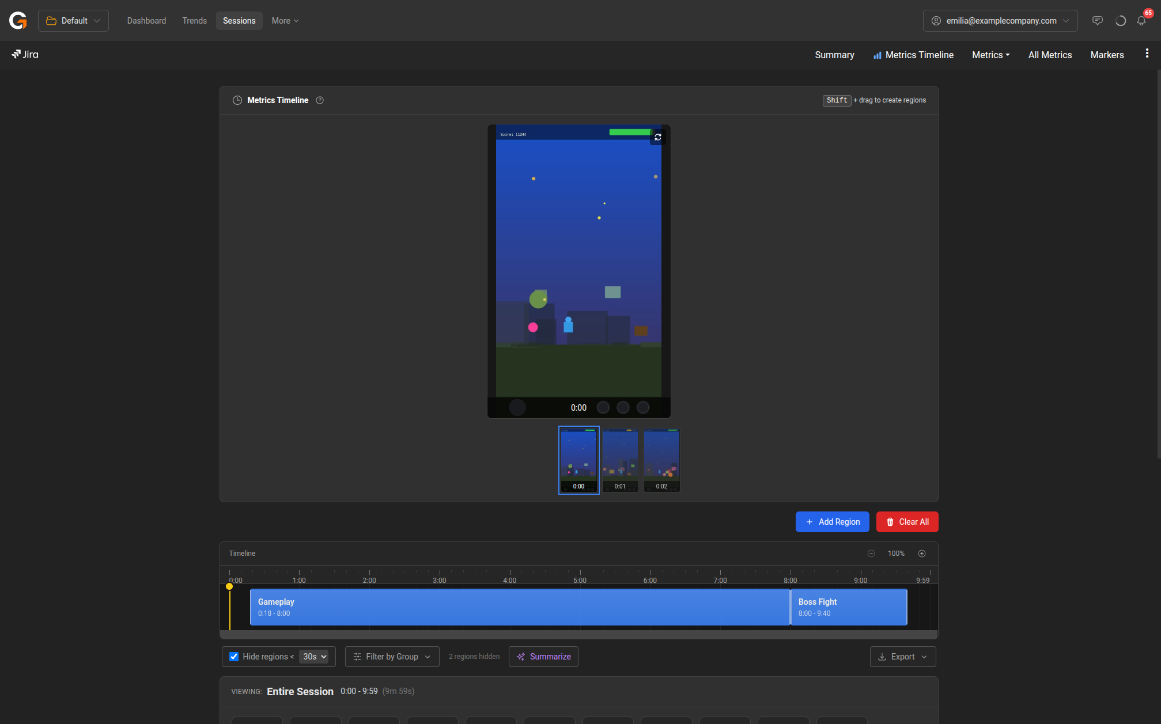Open the chat messages icon
The height and width of the screenshot is (724, 1161).
[1097, 21]
